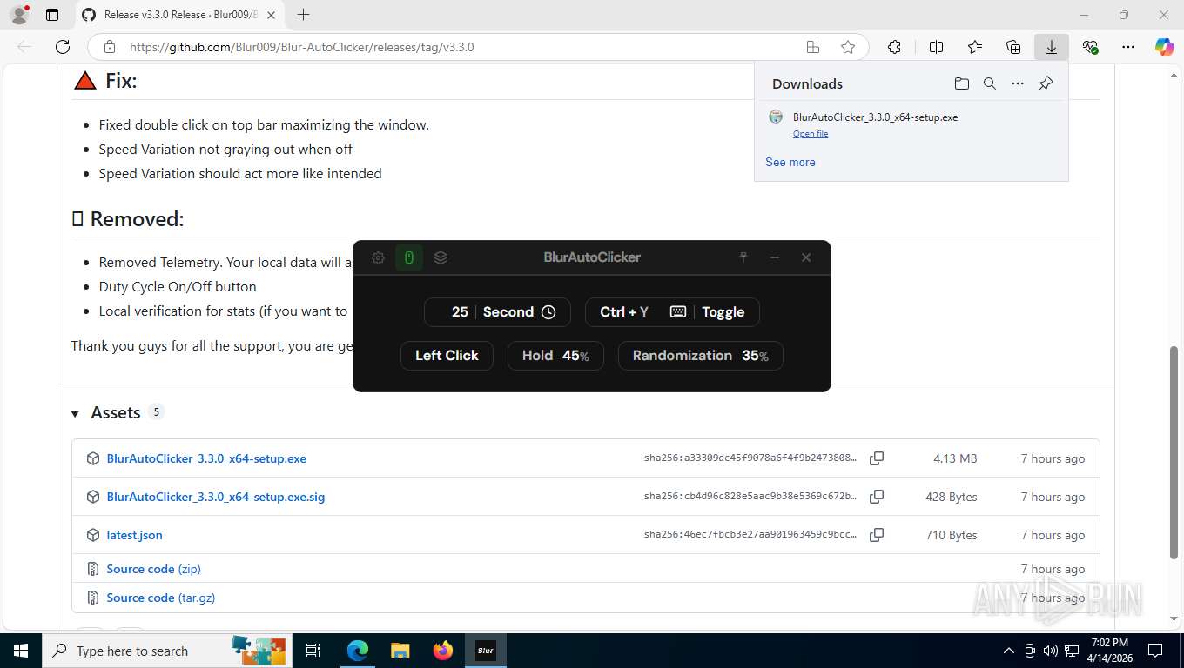Open Edge tab actions menu icon
The height and width of the screenshot is (668, 1184).
tap(52, 15)
